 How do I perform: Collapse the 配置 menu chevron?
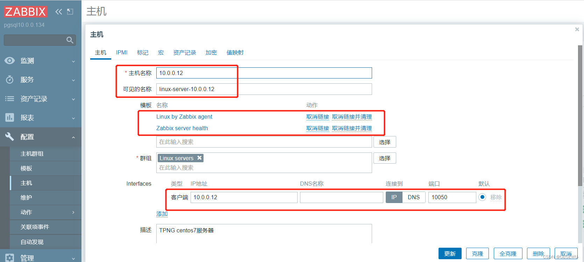tap(73, 137)
